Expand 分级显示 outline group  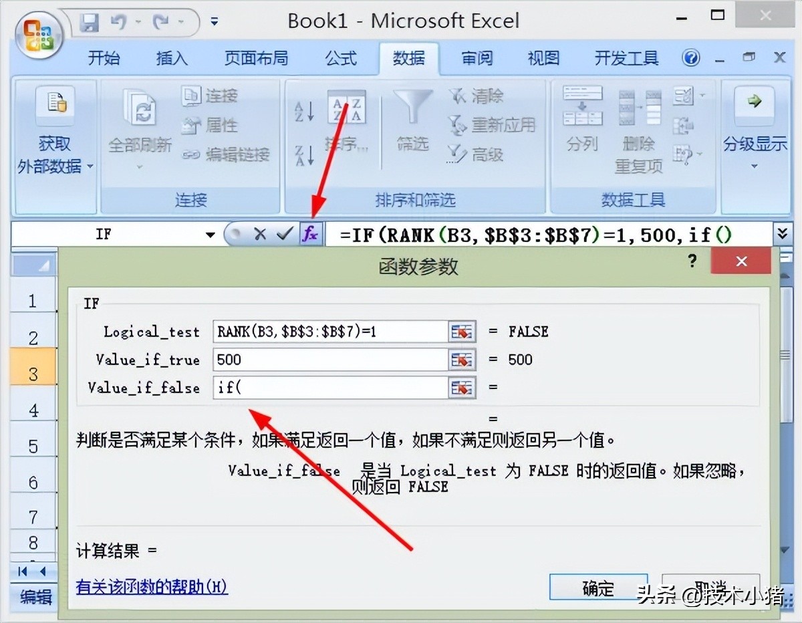755,127
